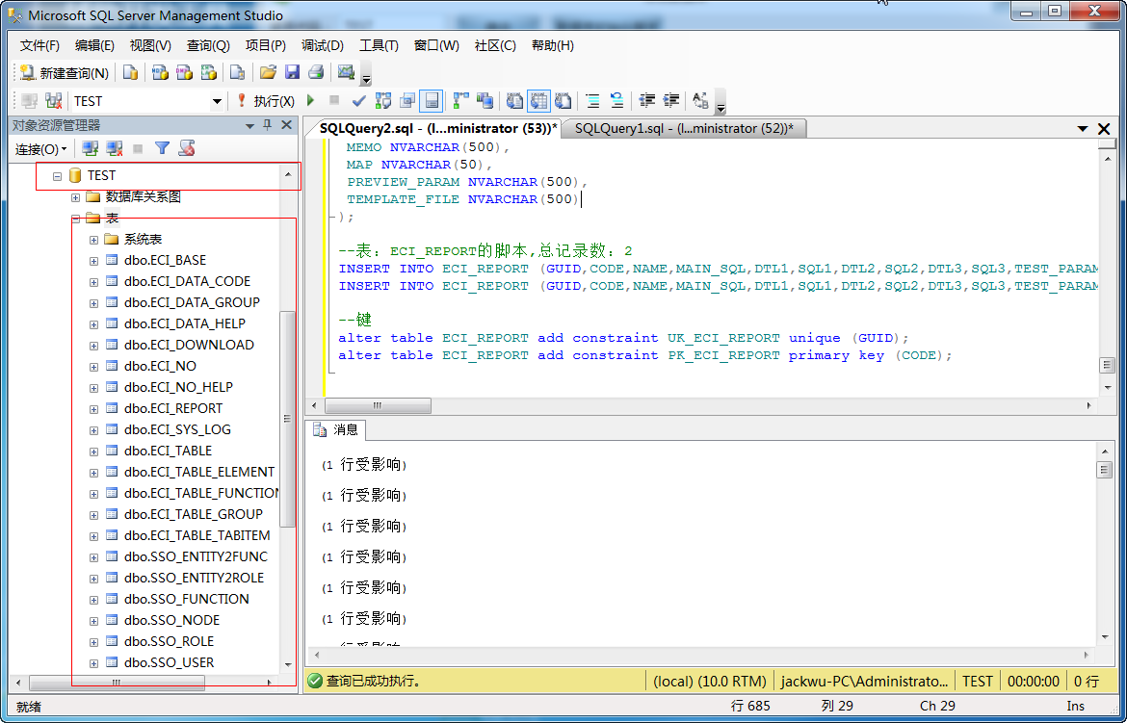Image resolution: width=1127 pixels, height=723 pixels.
Task: Click the Analysis Services DMX Query icon
Action: (x=185, y=72)
